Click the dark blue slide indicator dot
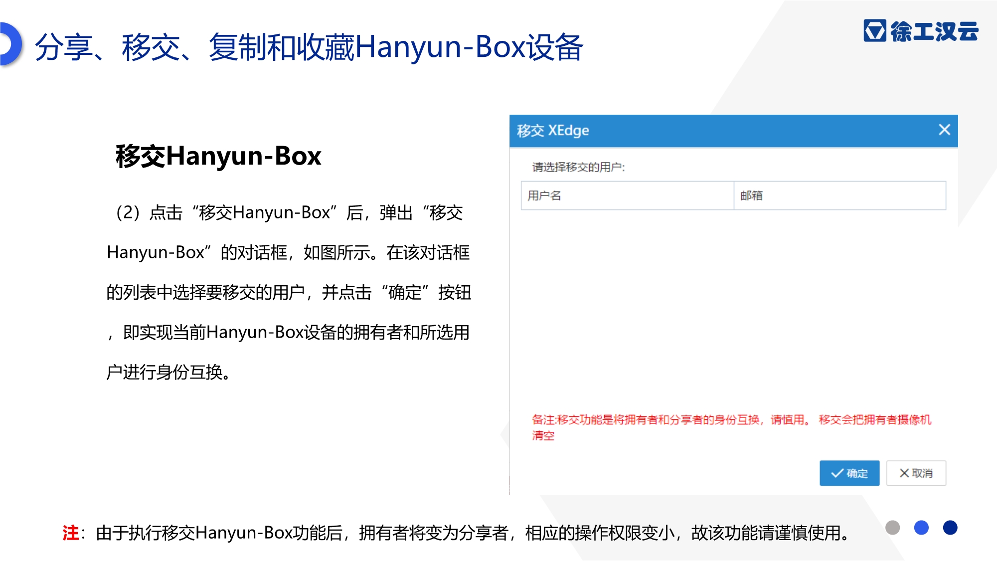The height and width of the screenshot is (561, 997). click(950, 528)
